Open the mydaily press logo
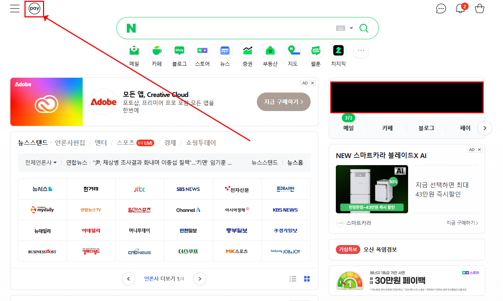Viewport: 503px width, 301px height. pyautogui.click(x=42, y=210)
